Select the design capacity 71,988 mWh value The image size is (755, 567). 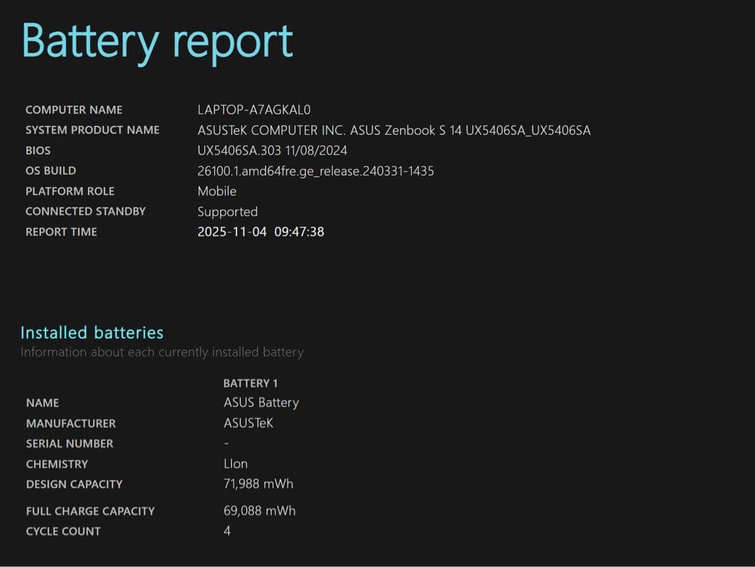click(x=258, y=484)
